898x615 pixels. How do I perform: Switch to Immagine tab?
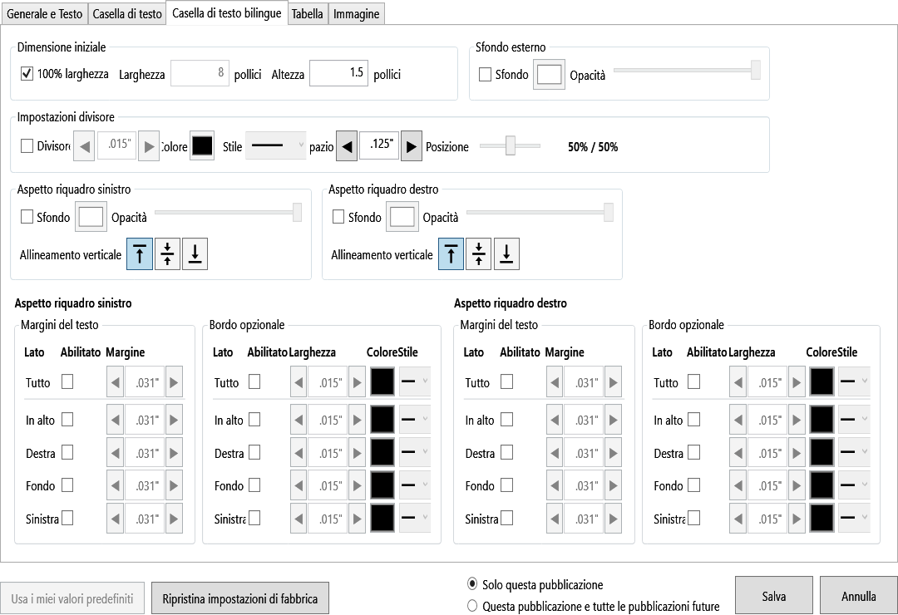(356, 14)
